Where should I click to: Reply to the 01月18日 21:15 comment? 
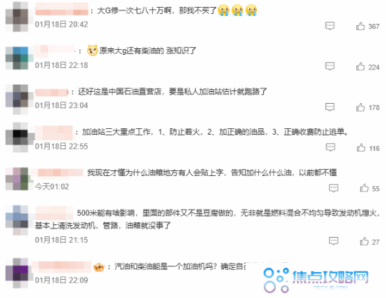pos(333,241)
